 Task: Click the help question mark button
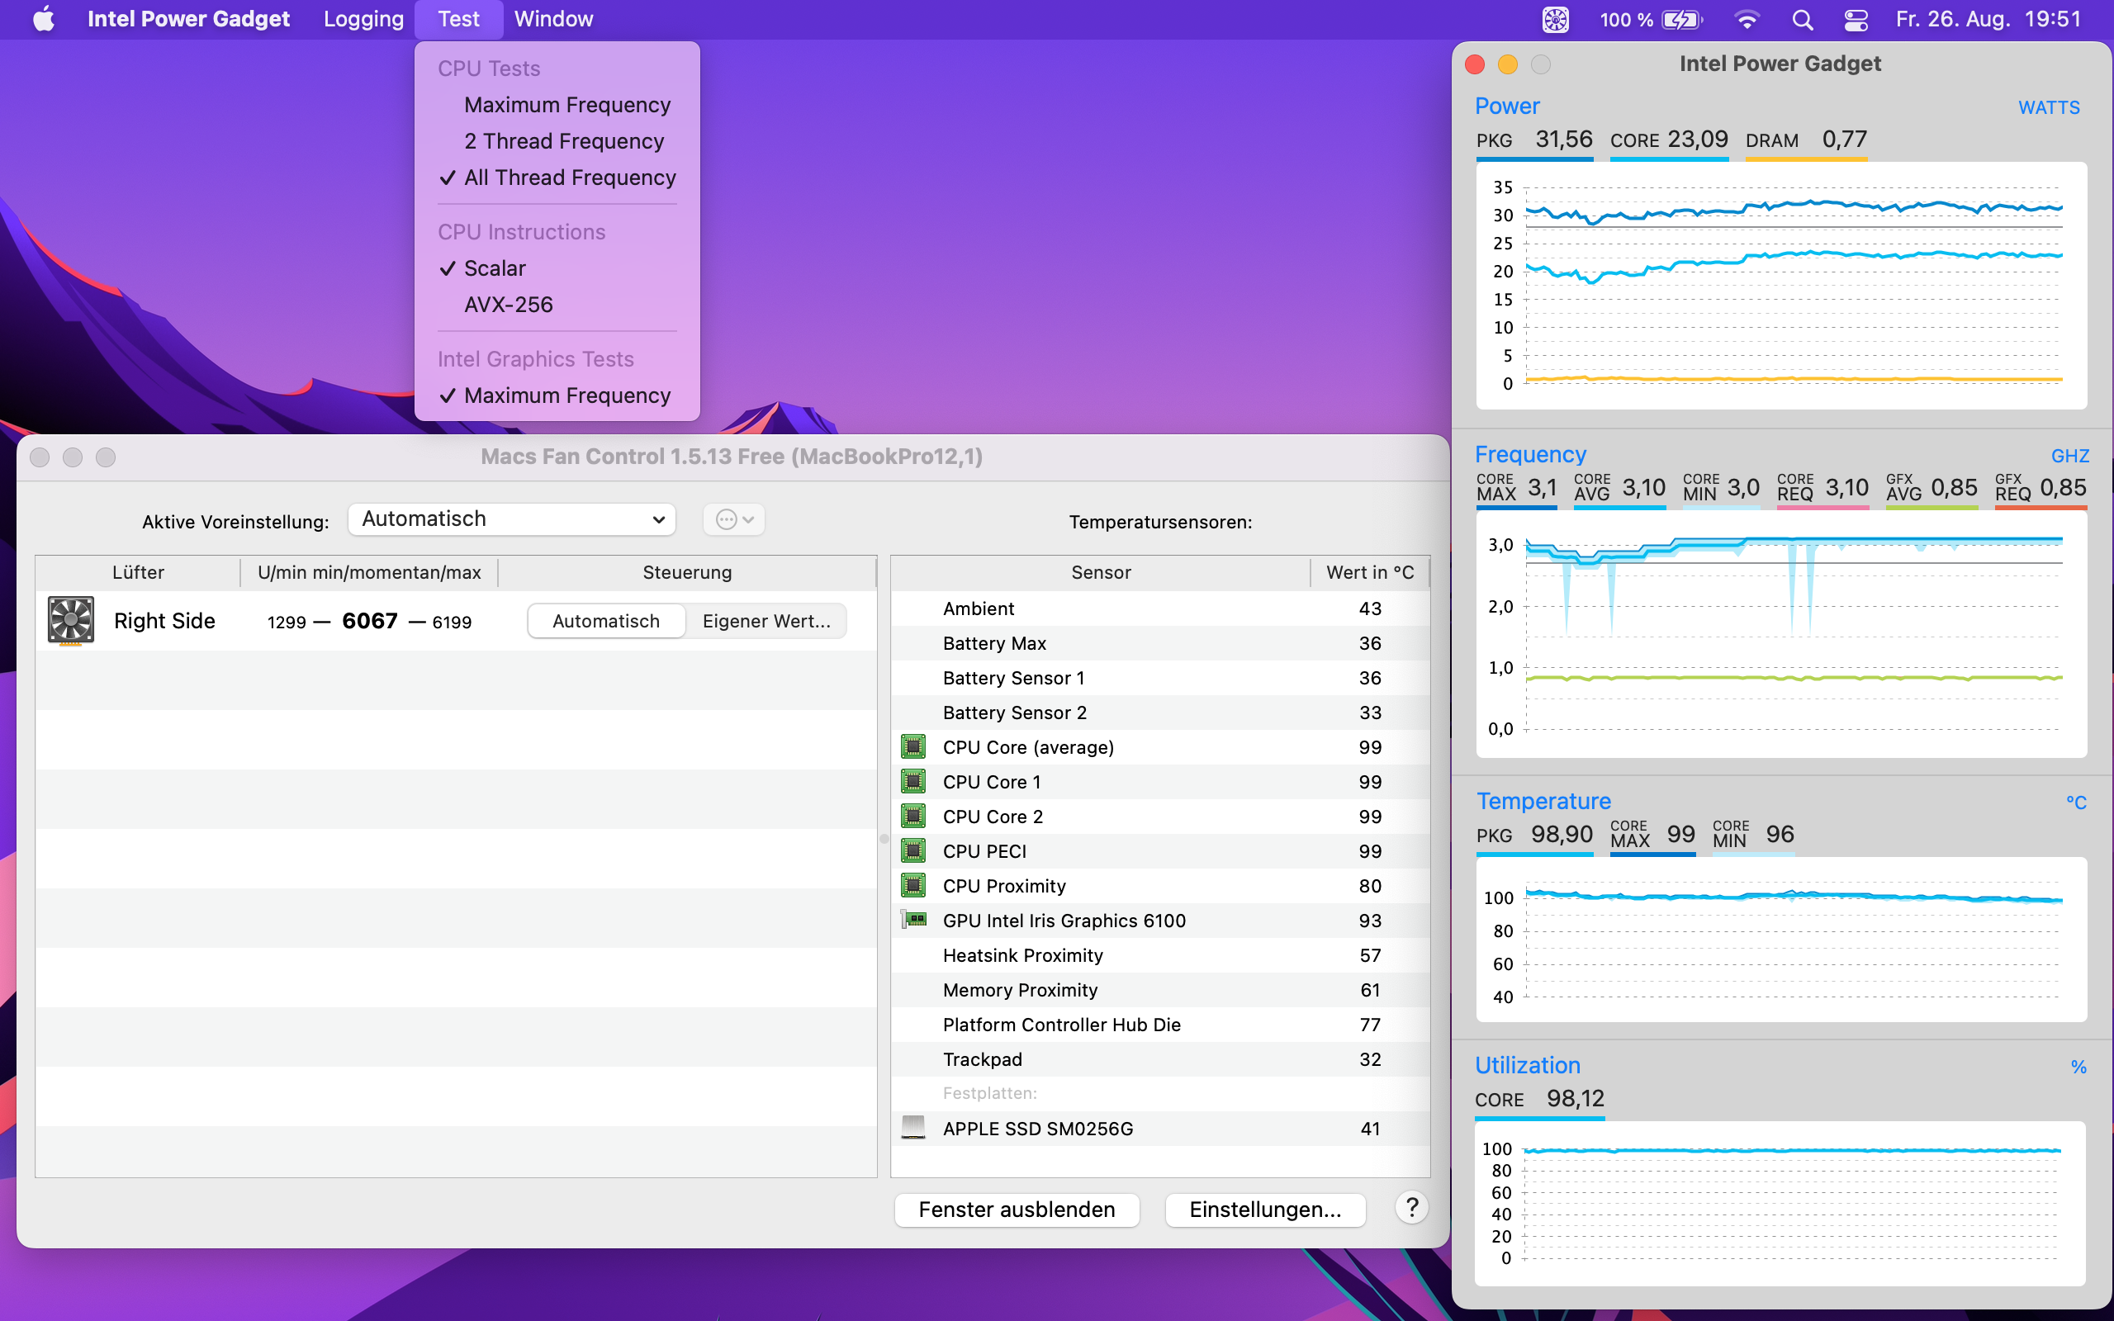pos(1410,1208)
